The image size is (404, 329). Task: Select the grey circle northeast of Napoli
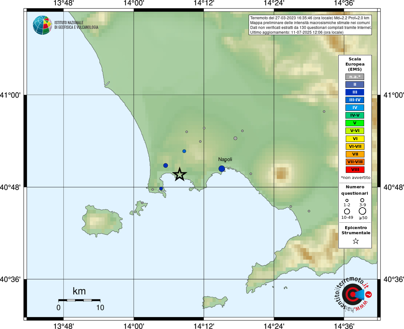point(235,138)
